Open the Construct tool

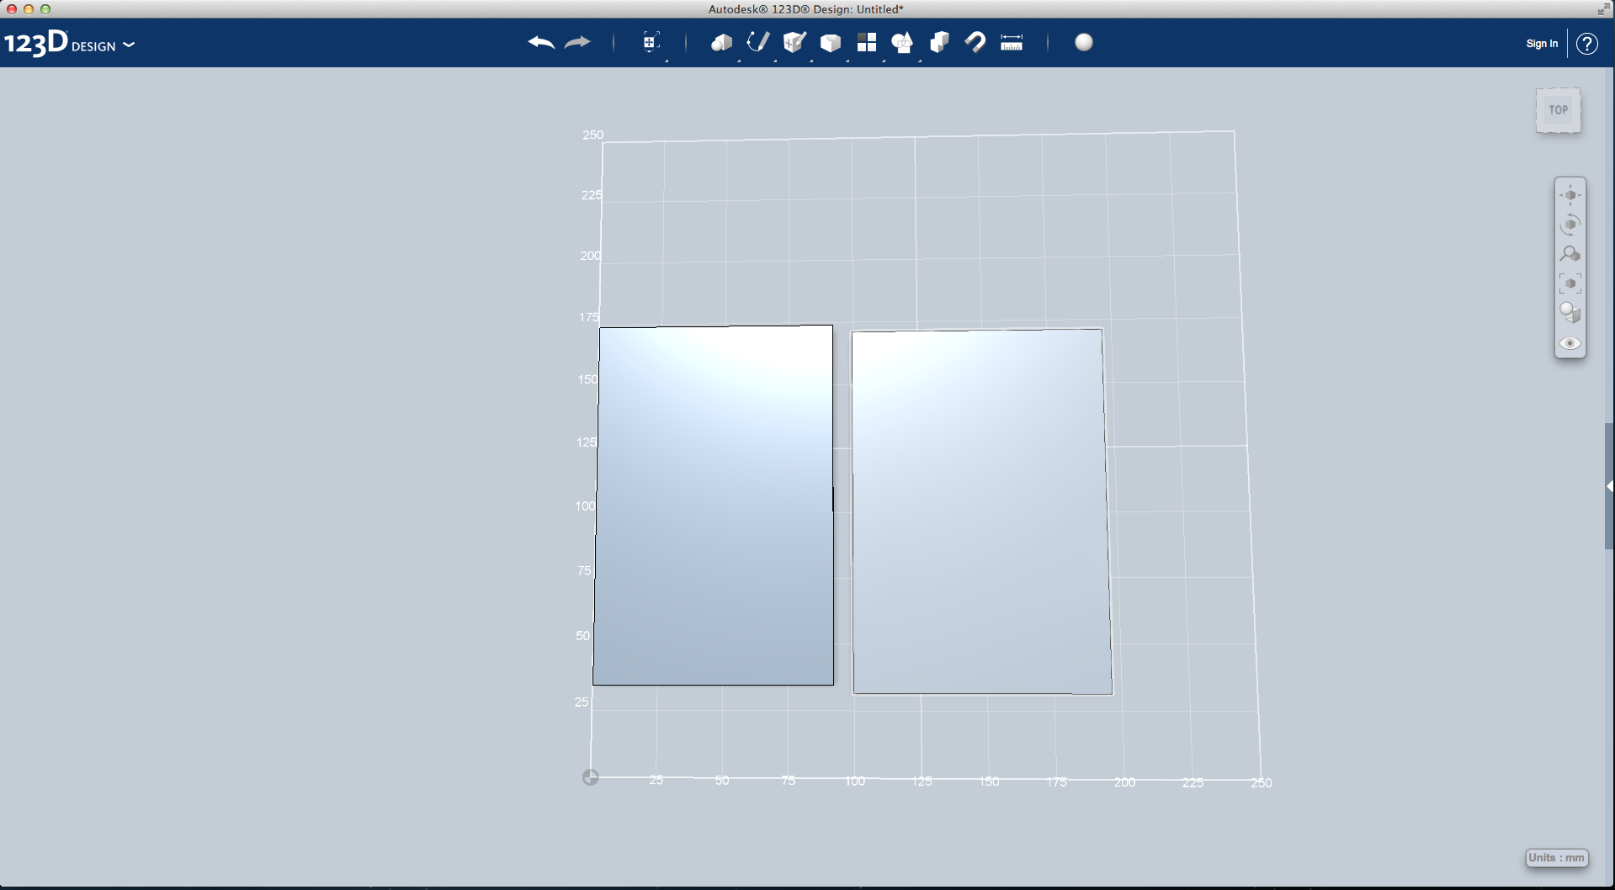(x=794, y=42)
